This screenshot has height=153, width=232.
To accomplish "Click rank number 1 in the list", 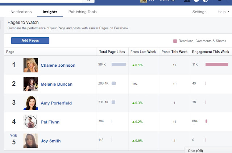I will tap(14, 65).
